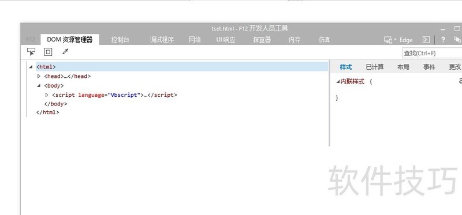The height and width of the screenshot is (215, 462).
Task: Click the F12 label in the tab bar
Action: (x=31, y=40)
